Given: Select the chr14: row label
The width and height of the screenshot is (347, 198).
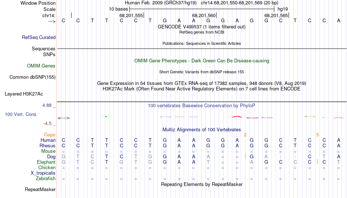Looking at the screenshot, I should [x=49, y=15].
